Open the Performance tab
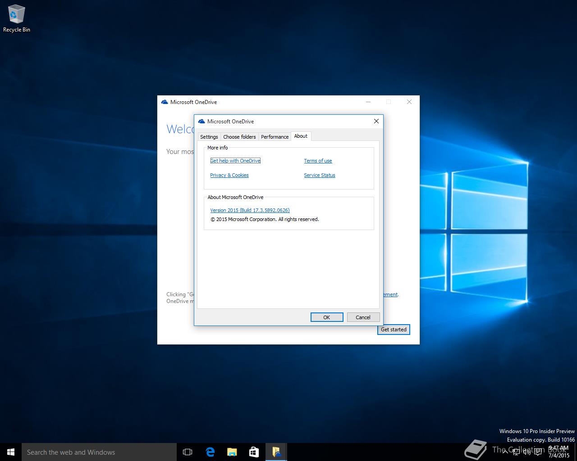Image resolution: width=577 pixels, height=461 pixels. point(275,137)
